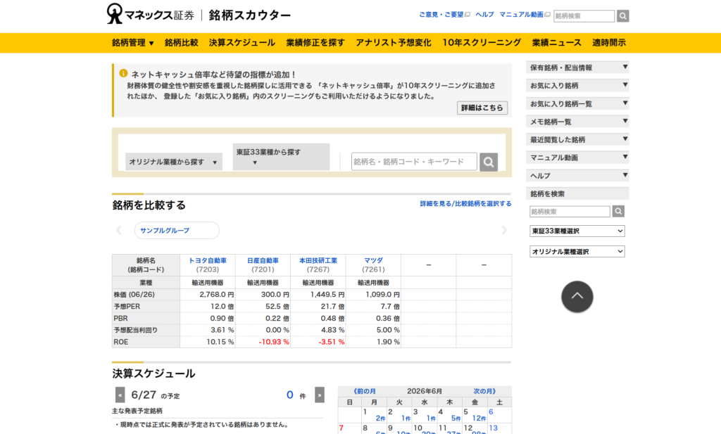Viewport: 721px width, 434px height.
Task: Click the header search magnifier button
Action: (622, 16)
